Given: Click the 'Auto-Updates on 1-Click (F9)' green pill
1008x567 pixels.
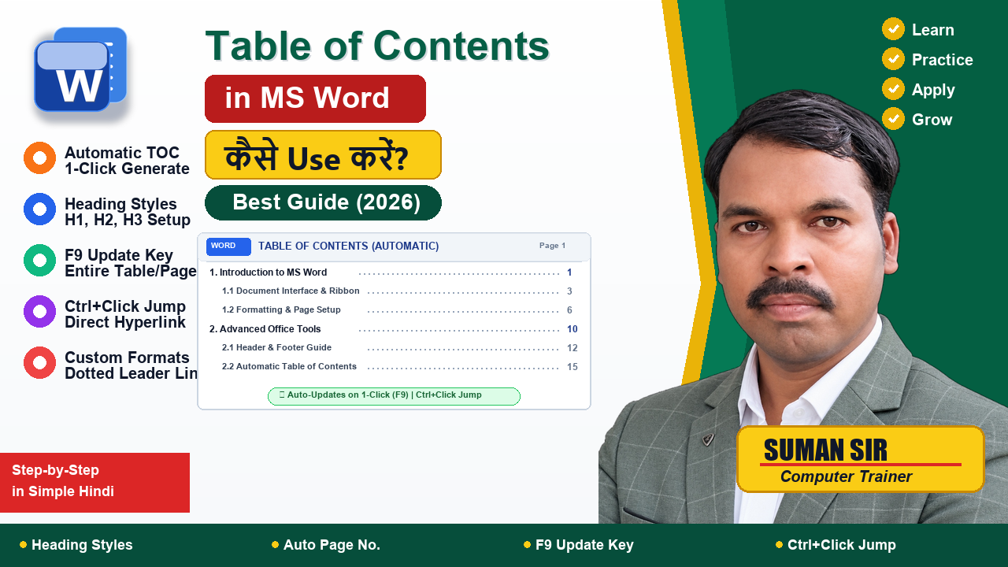Looking at the screenshot, I should (x=394, y=396).
